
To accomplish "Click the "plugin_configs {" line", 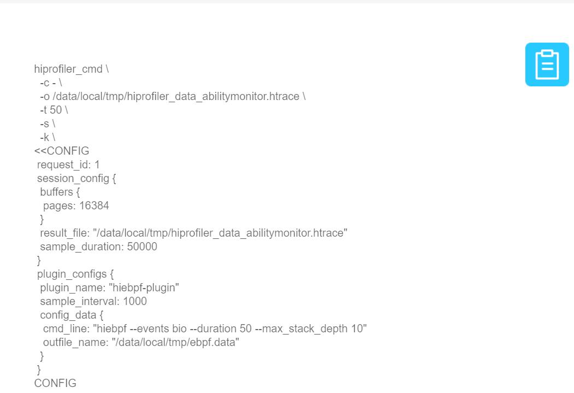I will click(x=75, y=274).
